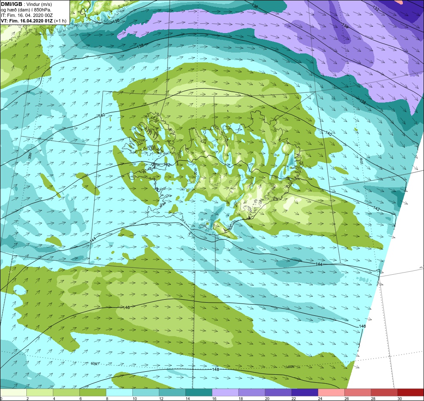Click the legend scale value 16
The width and height of the screenshot is (424, 401).
click(x=214, y=398)
